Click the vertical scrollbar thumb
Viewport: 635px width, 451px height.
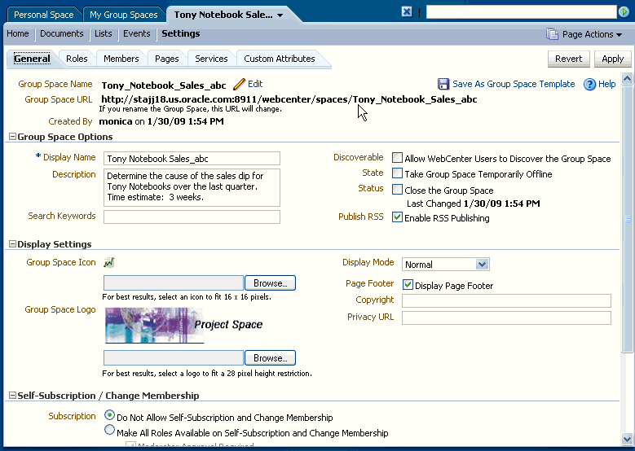point(627,218)
